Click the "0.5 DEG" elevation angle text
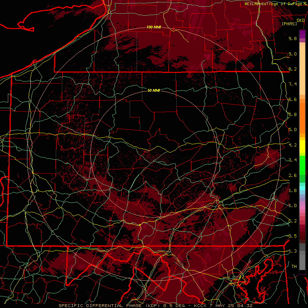Image resolution: width=308 pixels, height=308 pixels. tap(175, 306)
